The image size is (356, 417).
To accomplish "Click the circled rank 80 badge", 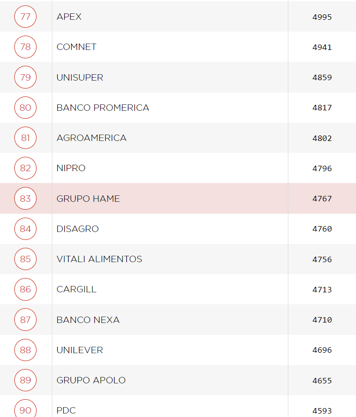I will 25,108.
